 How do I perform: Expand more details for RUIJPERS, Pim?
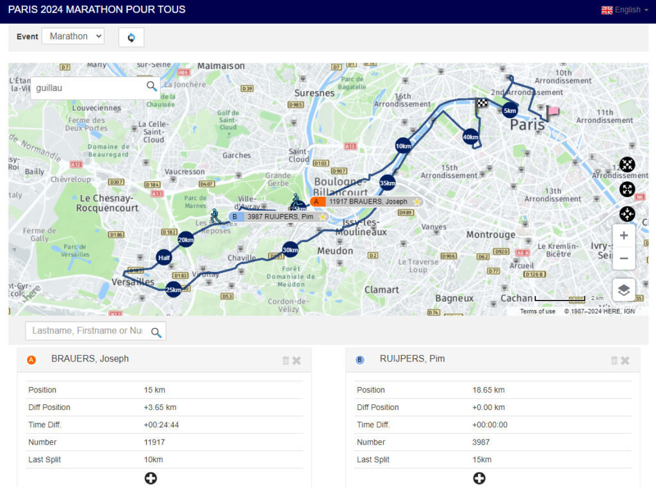tap(479, 478)
